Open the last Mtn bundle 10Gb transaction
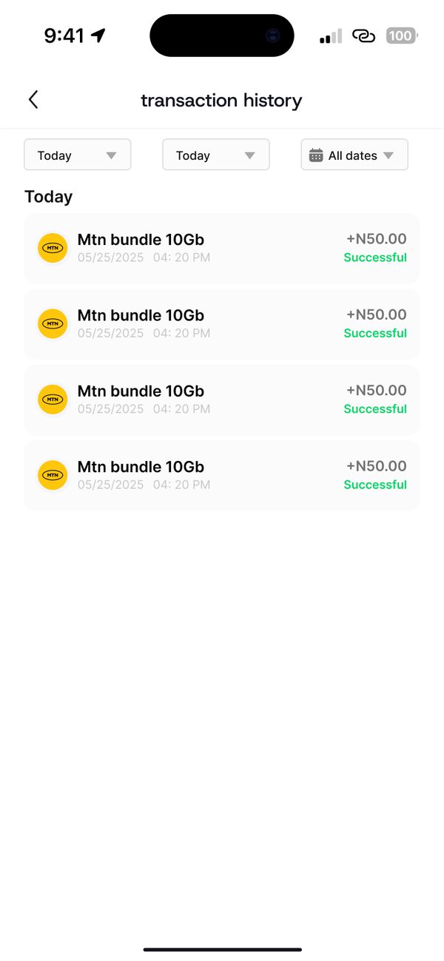 click(x=222, y=476)
